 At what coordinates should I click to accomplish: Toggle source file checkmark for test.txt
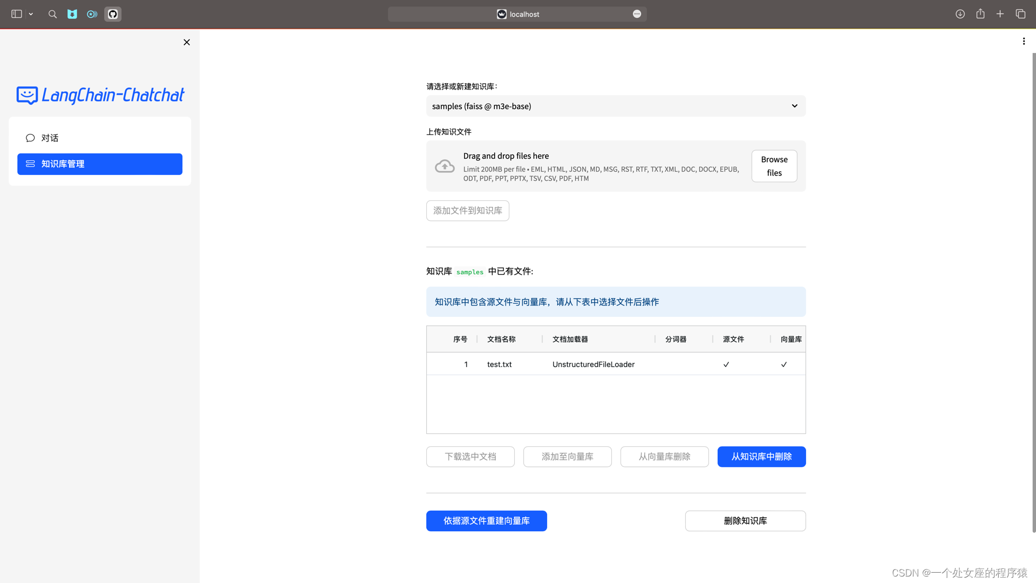726,364
